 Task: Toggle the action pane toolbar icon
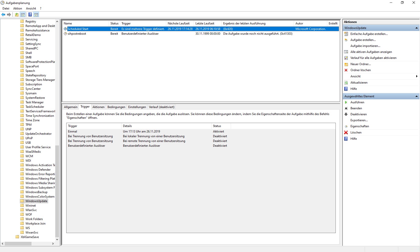tap(36, 15)
